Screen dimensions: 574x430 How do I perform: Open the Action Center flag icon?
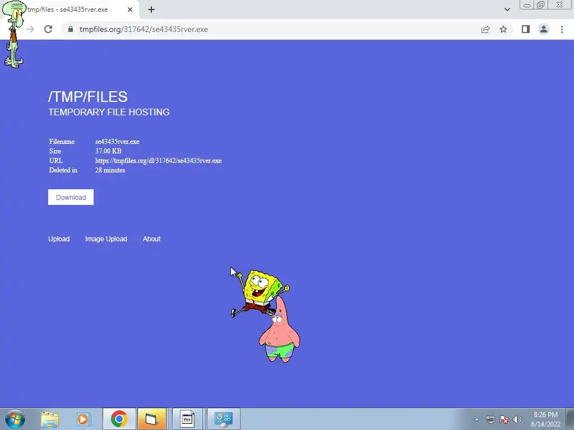504,419
